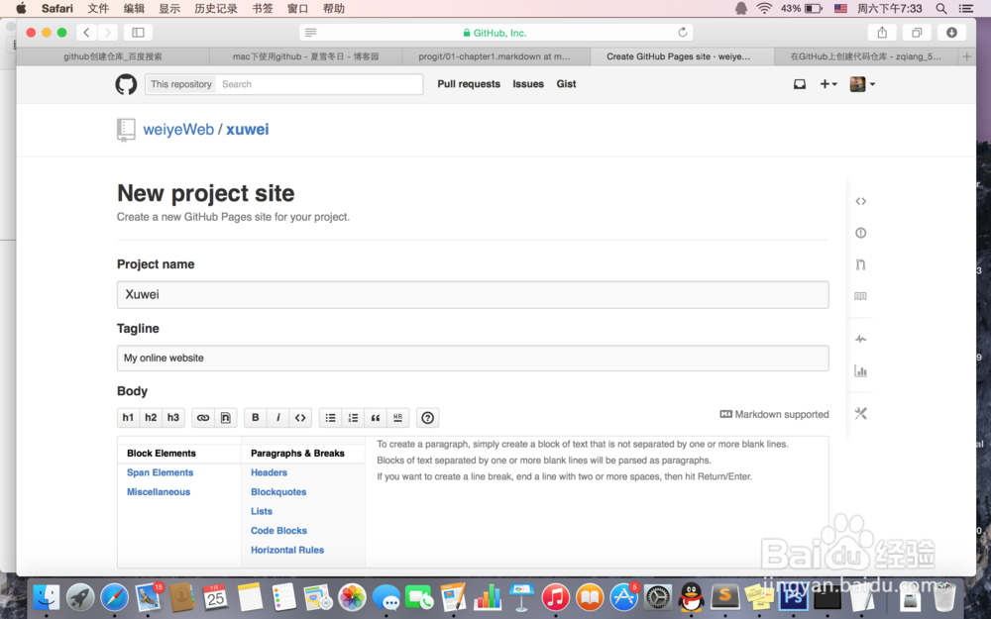The width and height of the screenshot is (991, 619).
Task: Insert an h3 heading
Action: (x=173, y=418)
